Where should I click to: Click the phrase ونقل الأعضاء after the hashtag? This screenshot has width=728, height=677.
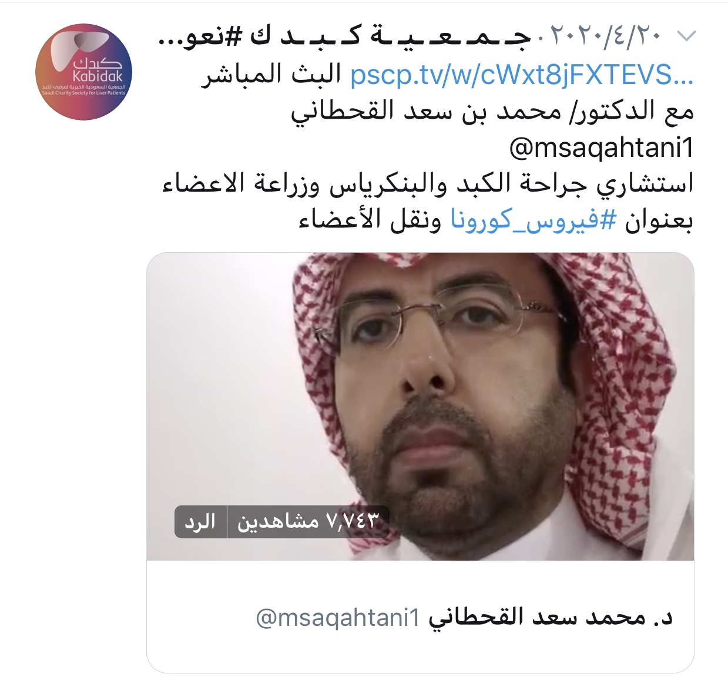click(370, 220)
